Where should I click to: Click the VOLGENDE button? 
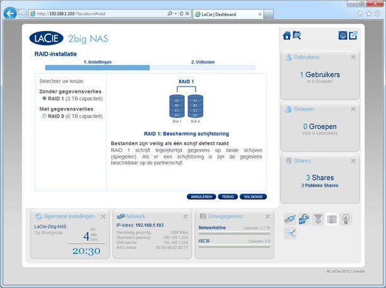coord(253,197)
